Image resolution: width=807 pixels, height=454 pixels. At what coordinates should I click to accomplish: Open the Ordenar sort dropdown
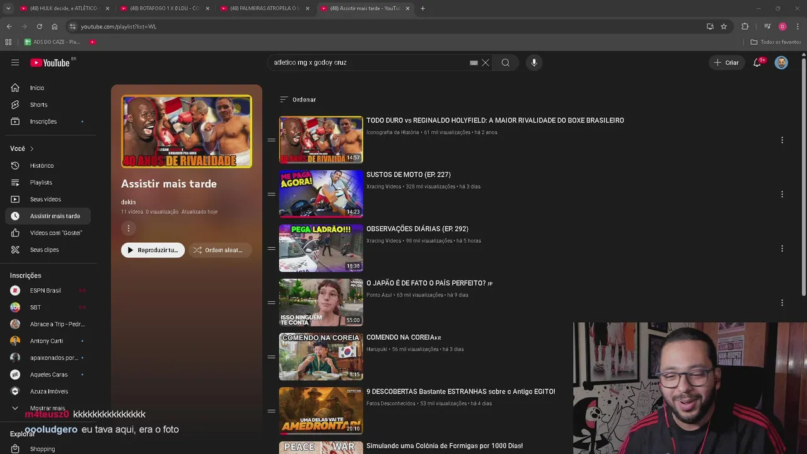tap(298, 100)
